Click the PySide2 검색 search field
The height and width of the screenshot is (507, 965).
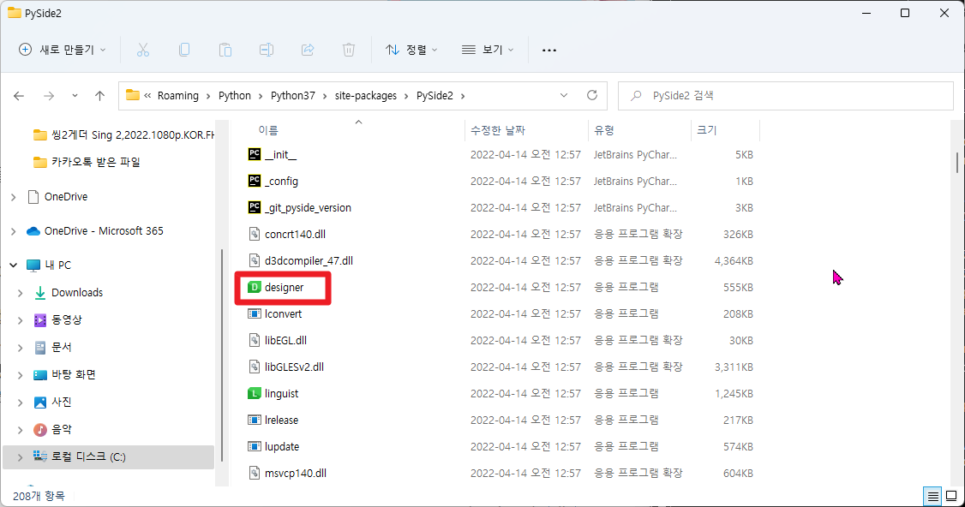coord(786,95)
